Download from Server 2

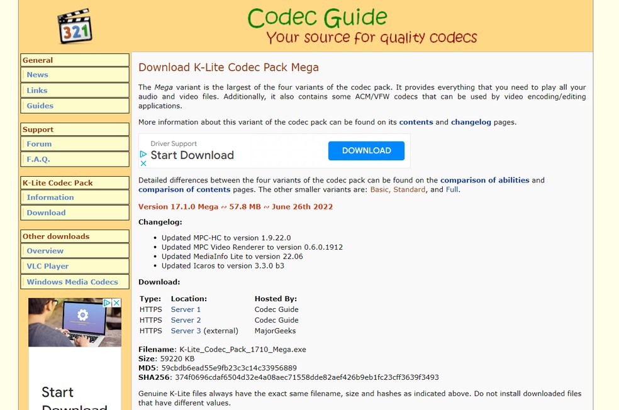pos(186,321)
